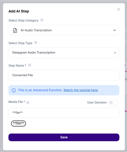
Task: Open the Deepgram Audio Transcription type selector
Action: coord(64,53)
